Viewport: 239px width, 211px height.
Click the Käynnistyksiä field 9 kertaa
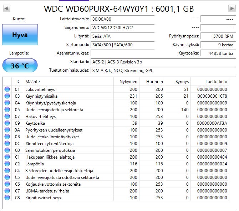(218, 45)
